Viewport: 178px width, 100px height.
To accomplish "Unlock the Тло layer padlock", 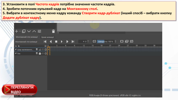I will point(40,53).
